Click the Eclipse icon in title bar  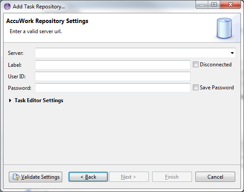coord(7,7)
